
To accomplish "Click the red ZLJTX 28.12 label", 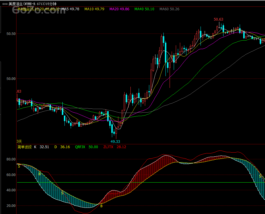I will point(115,147).
